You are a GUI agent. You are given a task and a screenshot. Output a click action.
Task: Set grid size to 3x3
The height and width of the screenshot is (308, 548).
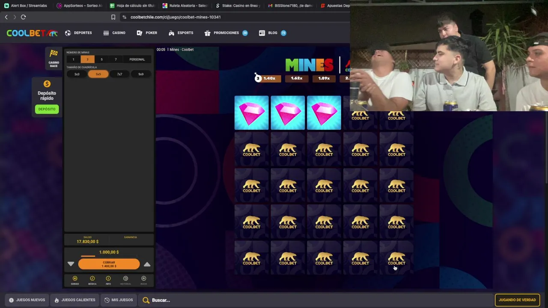coord(77,74)
